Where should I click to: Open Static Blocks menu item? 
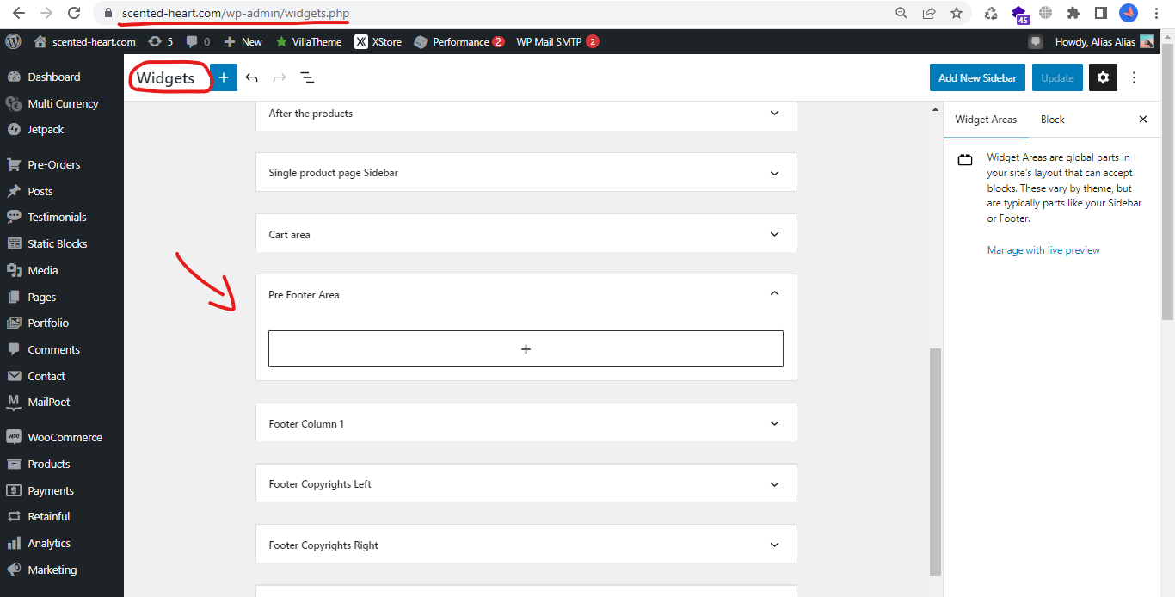(x=57, y=243)
